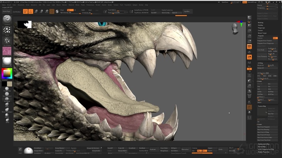Open the Texture menu

[x=116, y=5]
